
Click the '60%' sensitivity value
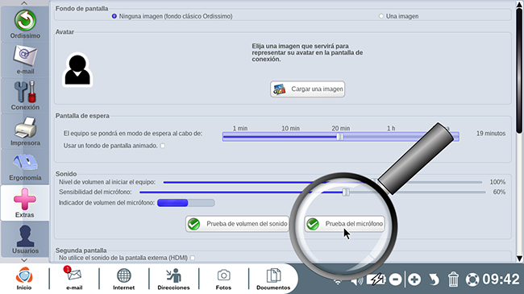coord(499,192)
